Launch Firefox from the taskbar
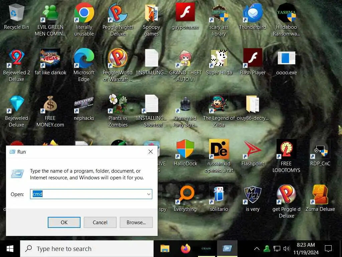342x257 pixels. pos(185,249)
